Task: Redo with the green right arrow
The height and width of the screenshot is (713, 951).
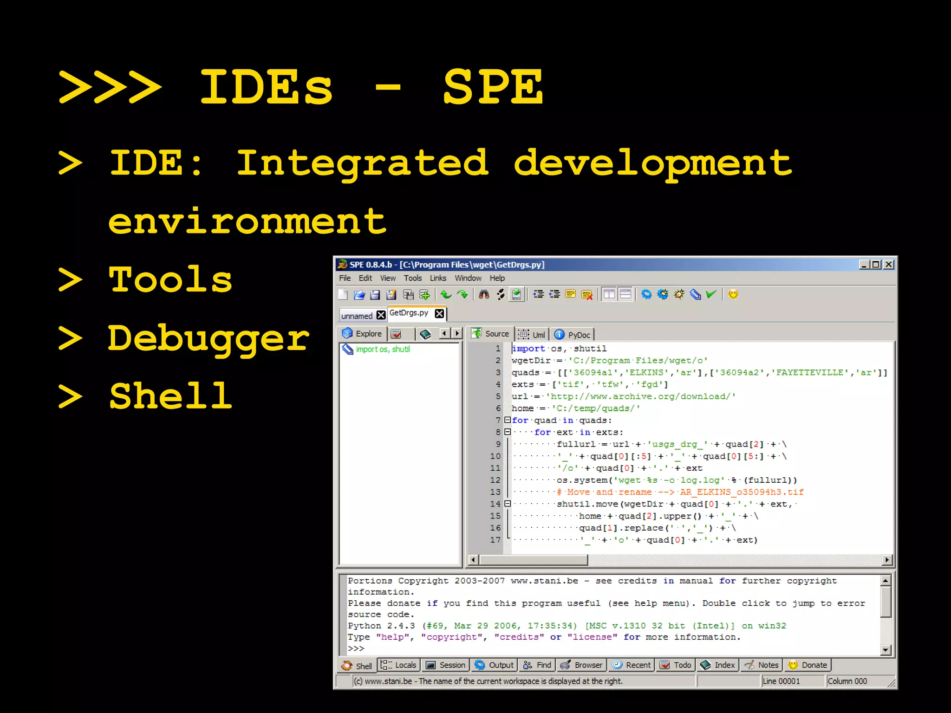Action: tap(462, 294)
